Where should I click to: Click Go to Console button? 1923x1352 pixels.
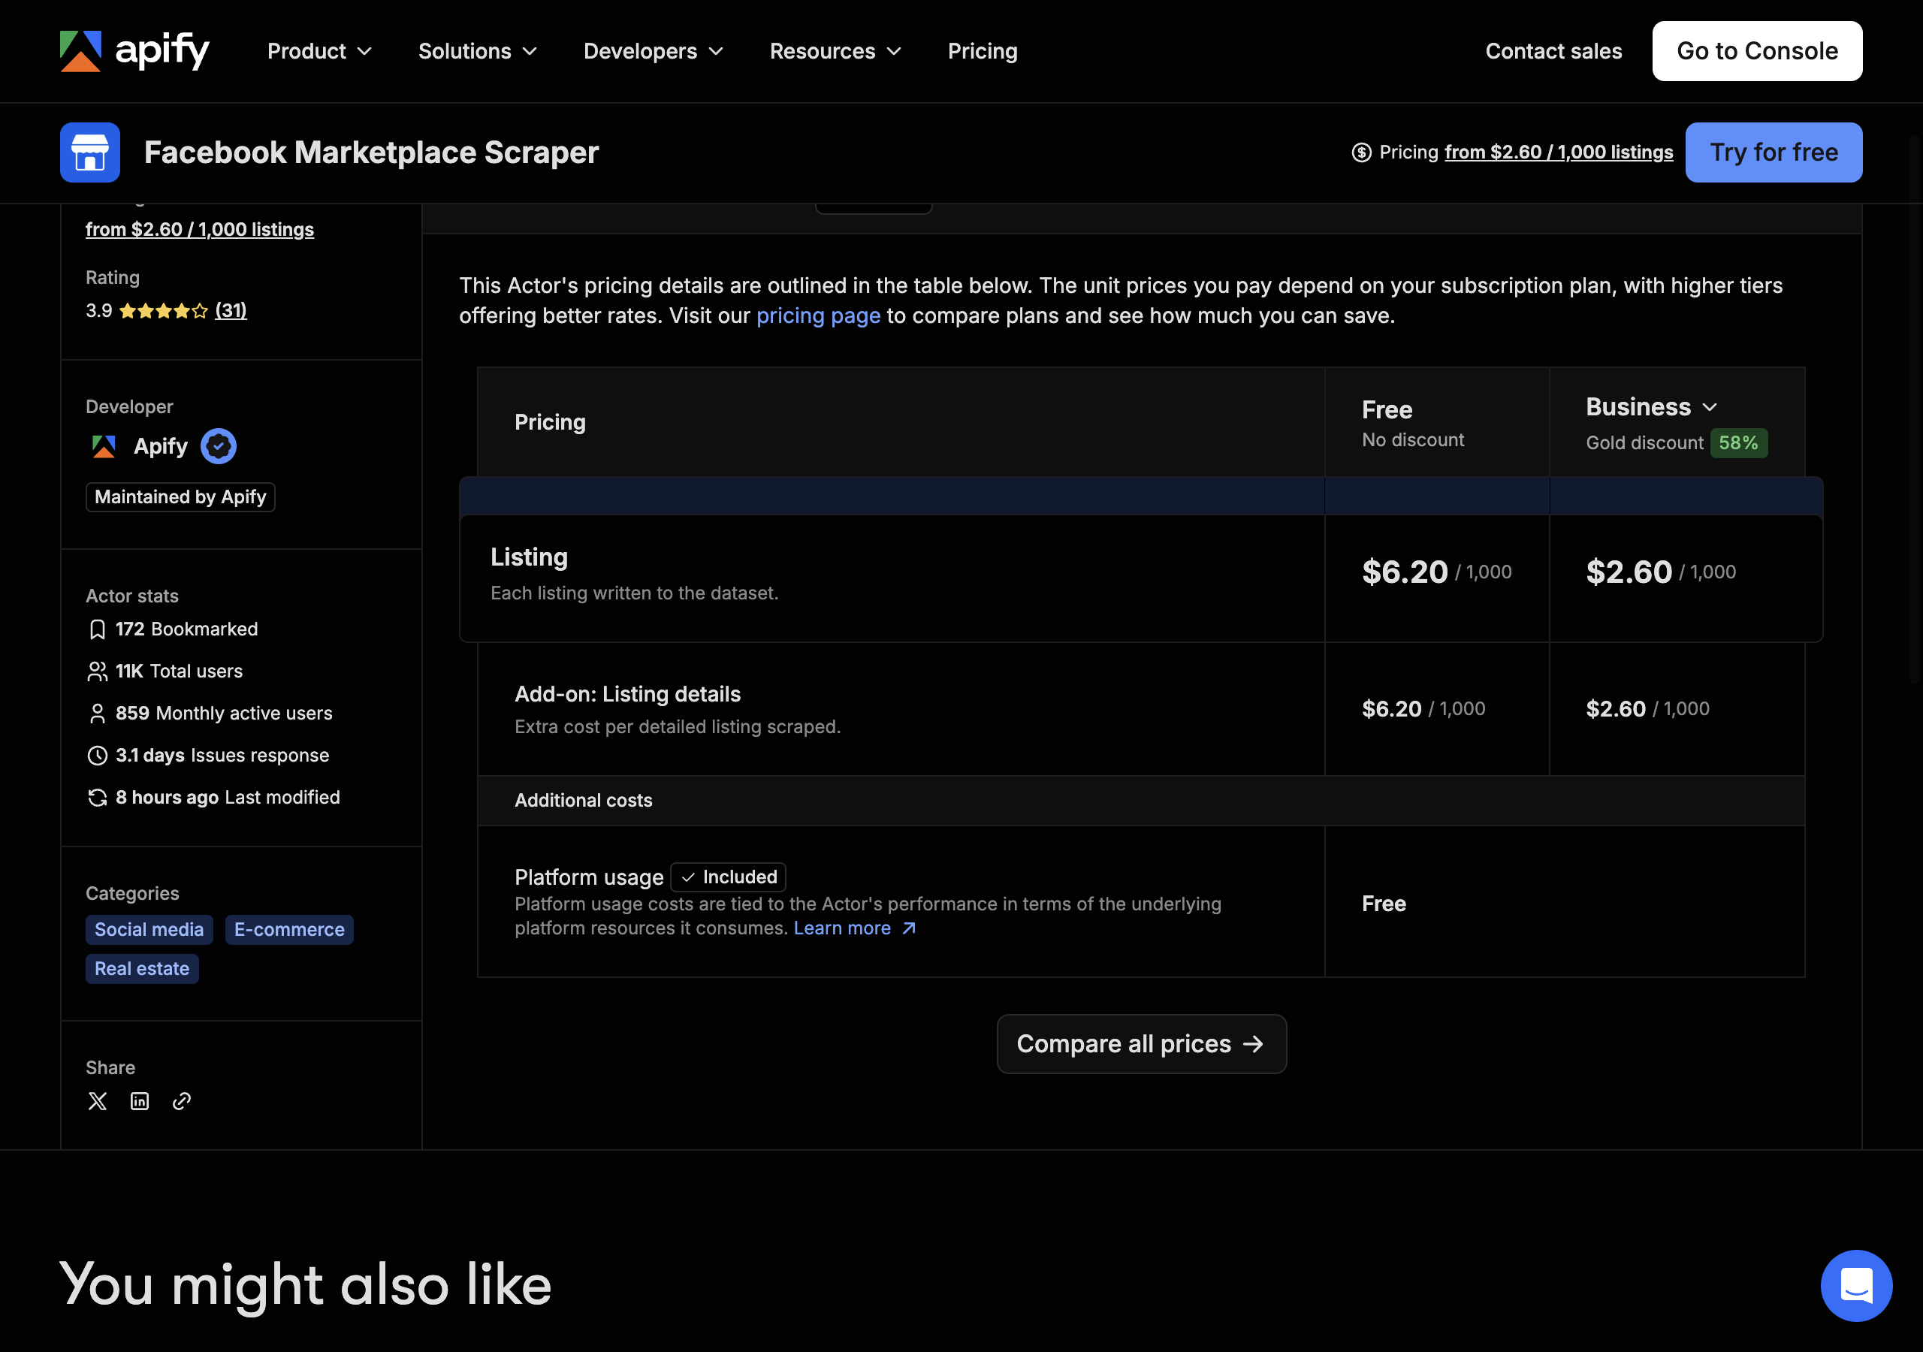(1757, 51)
